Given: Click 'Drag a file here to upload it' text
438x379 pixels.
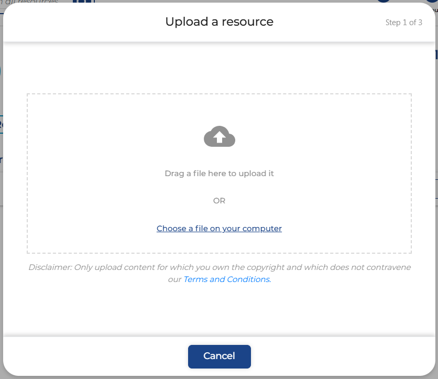Looking at the screenshot, I should [x=219, y=174].
